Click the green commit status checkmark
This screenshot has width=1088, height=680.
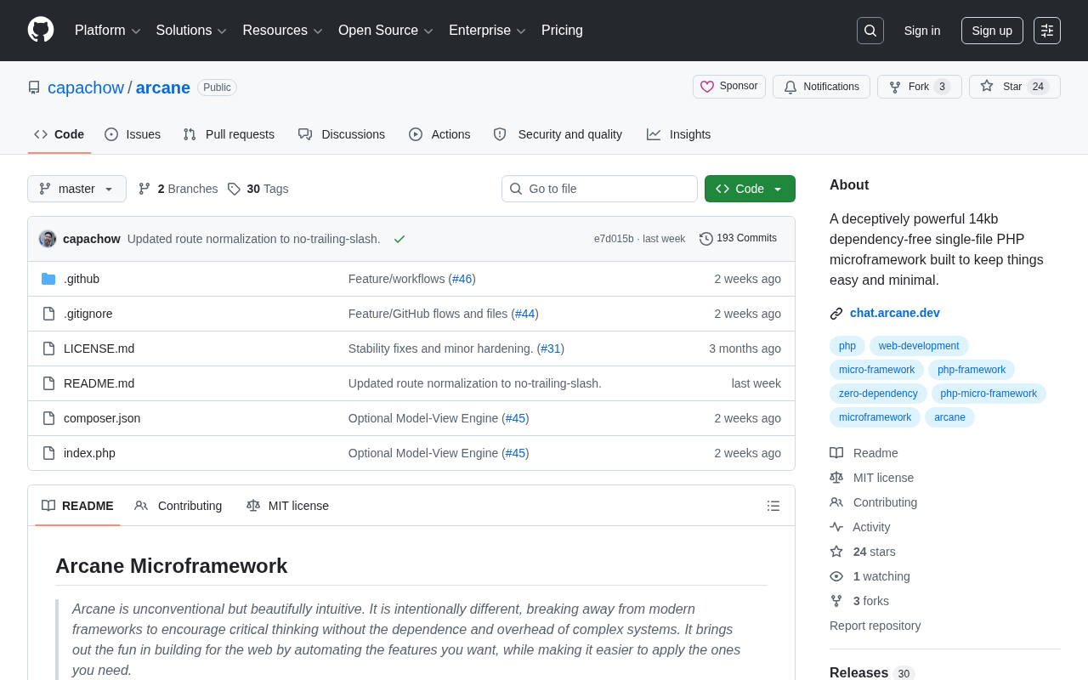(x=399, y=239)
